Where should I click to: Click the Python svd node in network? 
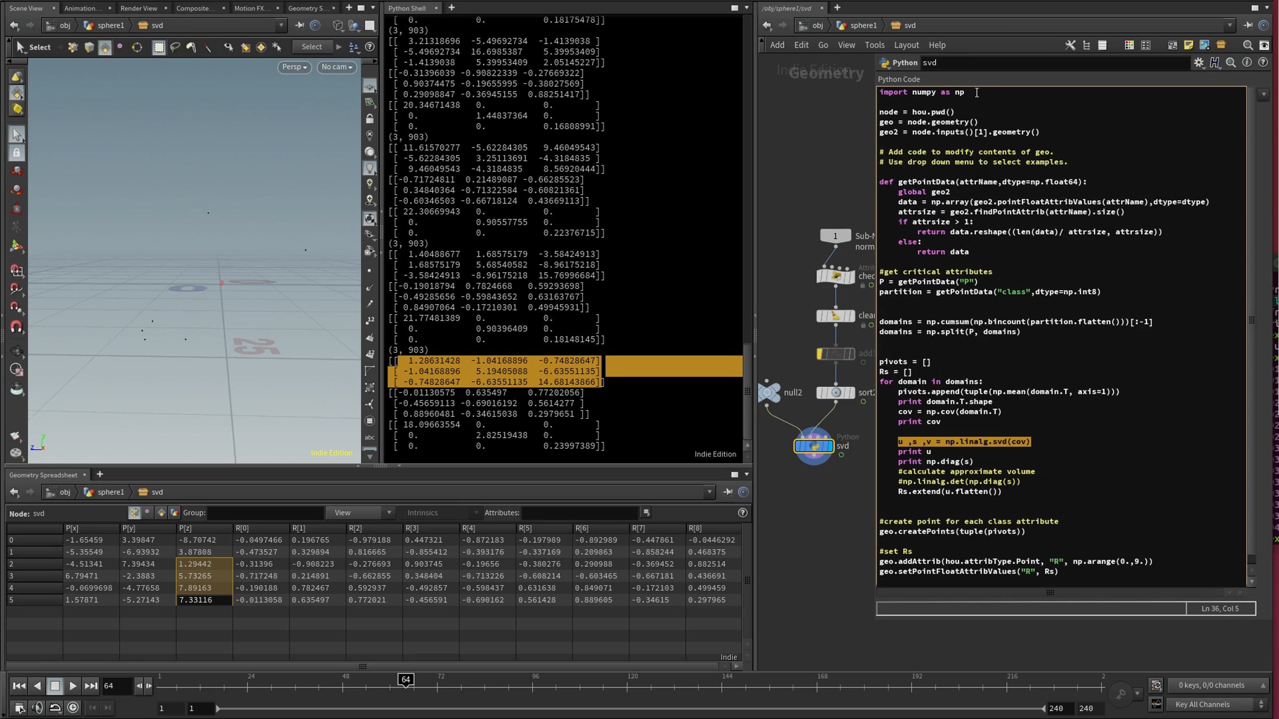[814, 446]
